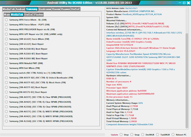The height and width of the screenshot is (137, 191).
Task: Open the Main sub-tab under Samsung
Action: click(x=7, y=15)
